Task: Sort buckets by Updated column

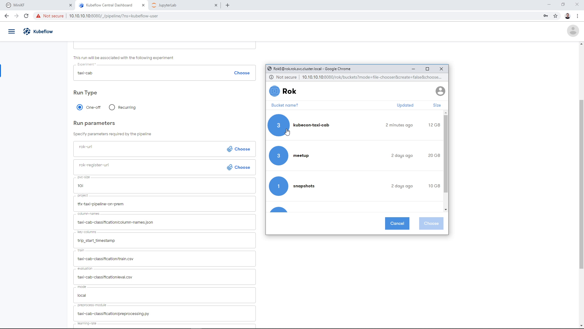Action: 405,105
